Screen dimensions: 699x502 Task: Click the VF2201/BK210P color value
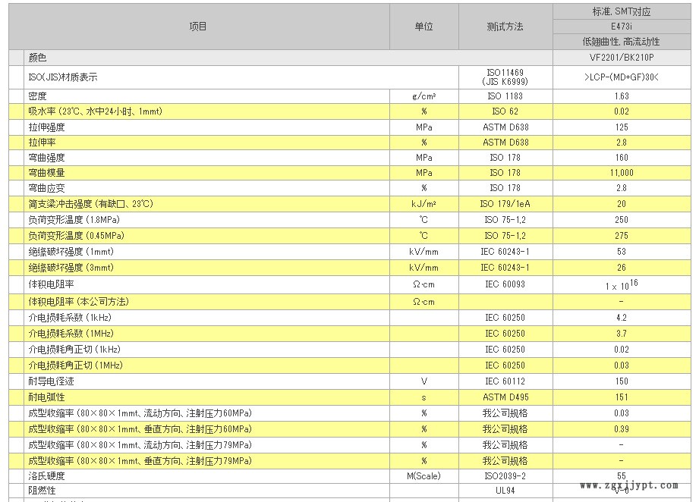[x=622, y=58]
